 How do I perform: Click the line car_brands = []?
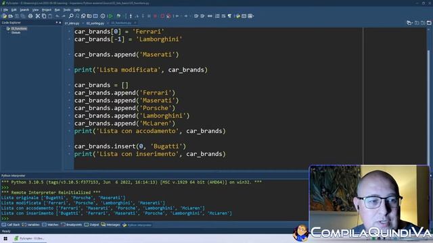pos(101,85)
